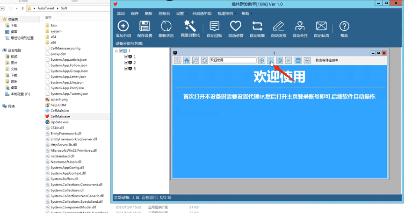The image size is (405, 213).
Task: Go back in device window 1 browser
Action: [x=178, y=60]
